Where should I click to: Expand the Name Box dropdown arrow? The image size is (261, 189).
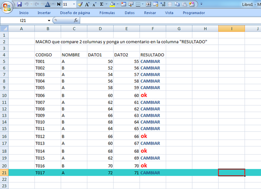(47, 20)
